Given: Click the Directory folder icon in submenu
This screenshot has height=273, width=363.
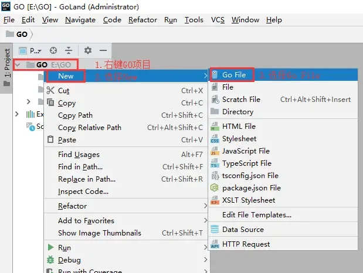Looking at the screenshot, I should click(215, 111).
